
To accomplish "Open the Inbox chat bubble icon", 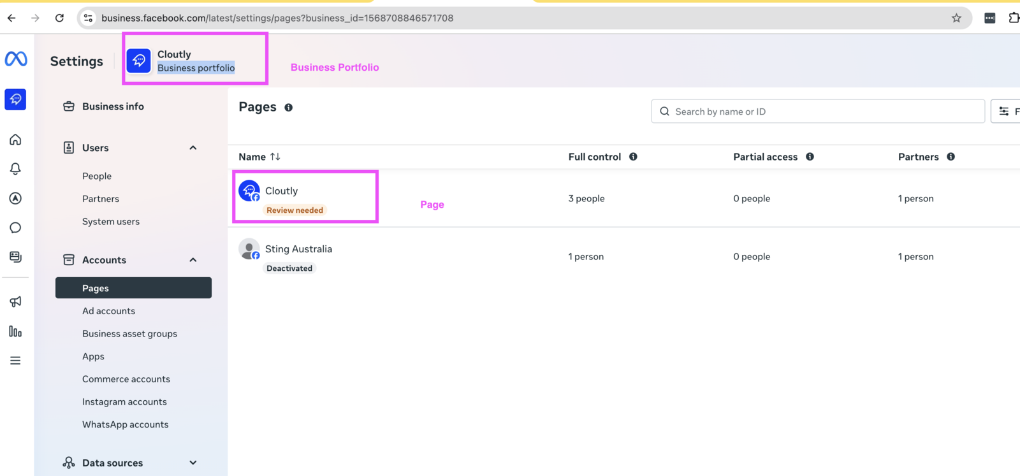I will (x=15, y=227).
